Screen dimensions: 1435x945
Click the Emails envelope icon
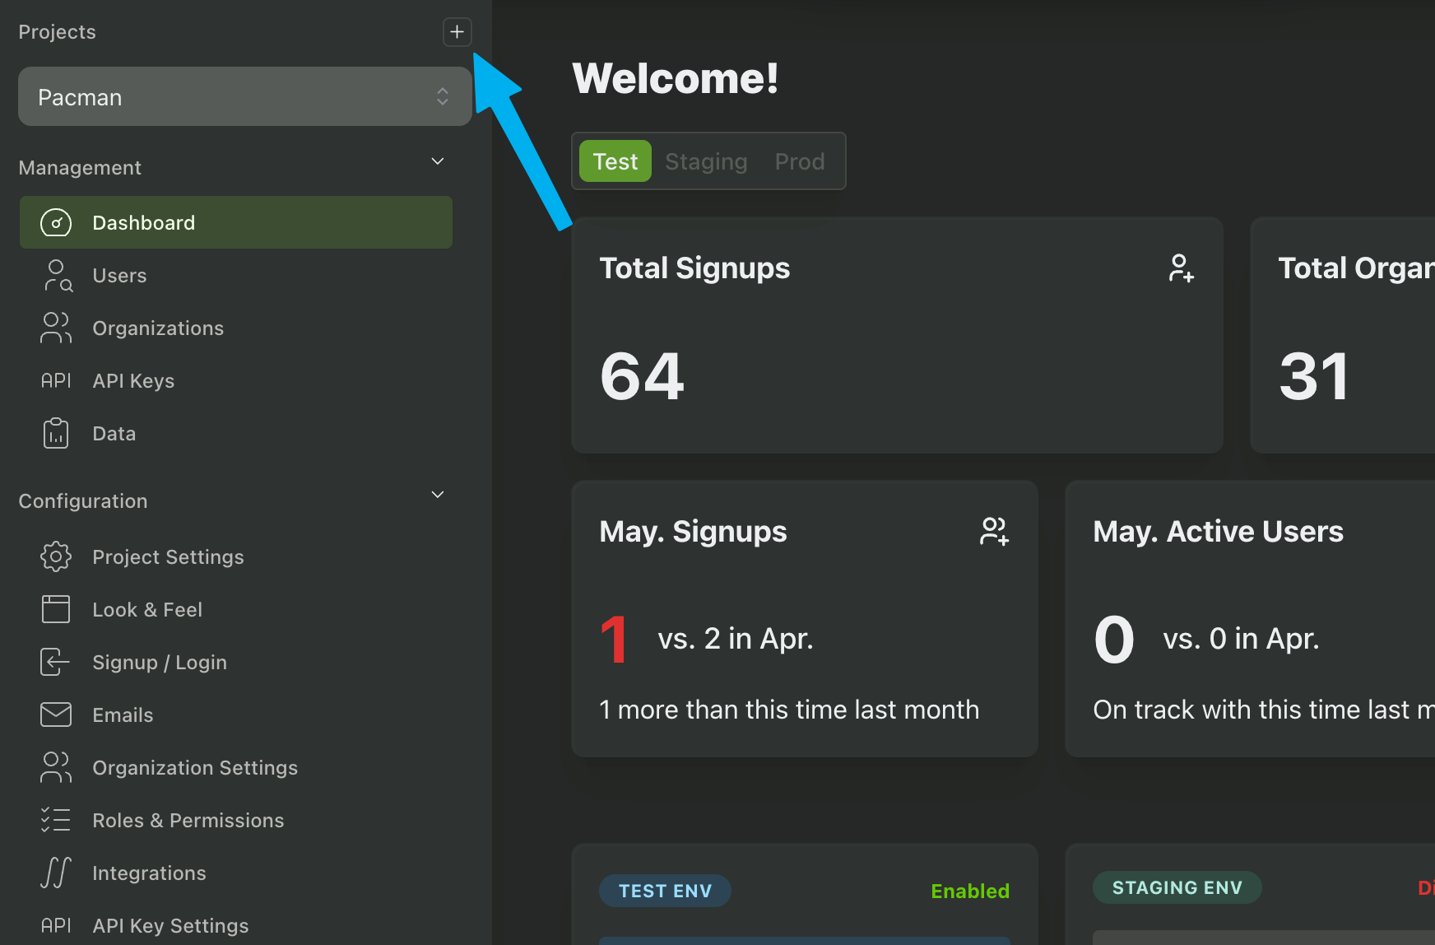pos(56,715)
